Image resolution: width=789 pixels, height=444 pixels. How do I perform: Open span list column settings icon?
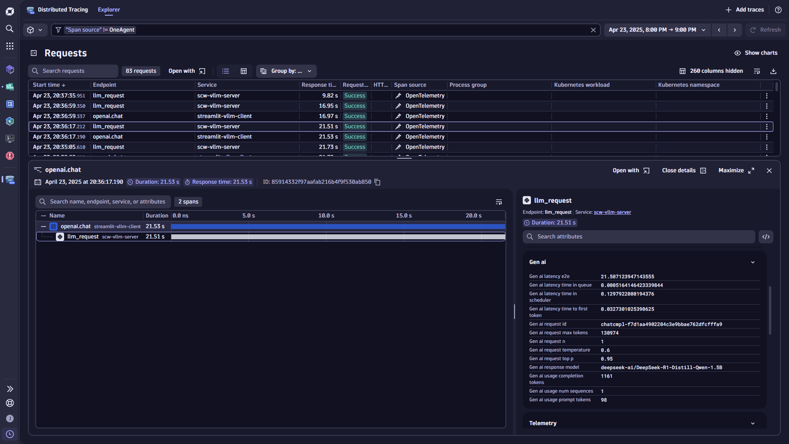(x=499, y=202)
